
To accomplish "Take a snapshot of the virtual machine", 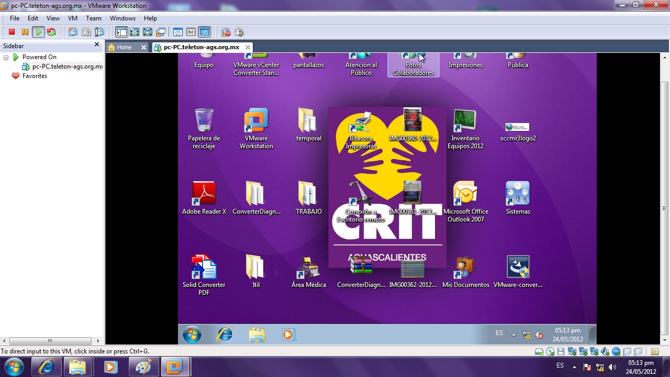I will coord(73,32).
